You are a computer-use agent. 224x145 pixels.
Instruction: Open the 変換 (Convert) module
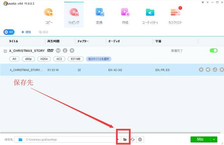click(99, 15)
